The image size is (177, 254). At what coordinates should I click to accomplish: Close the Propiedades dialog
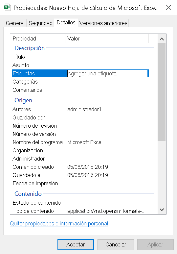168,8
